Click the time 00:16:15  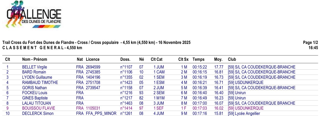click(x=200, y=72)
